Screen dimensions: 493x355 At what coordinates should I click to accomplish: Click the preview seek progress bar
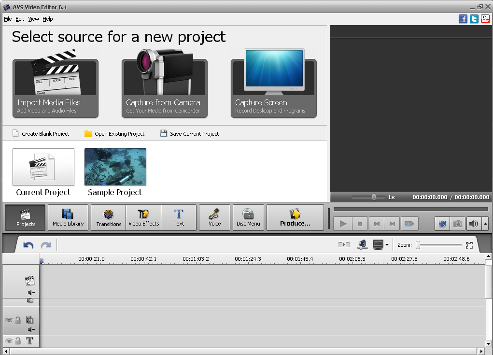(410, 209)
